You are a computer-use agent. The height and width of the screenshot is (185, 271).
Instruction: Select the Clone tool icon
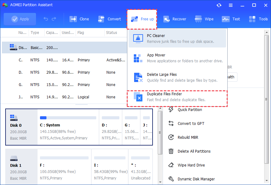74,19
